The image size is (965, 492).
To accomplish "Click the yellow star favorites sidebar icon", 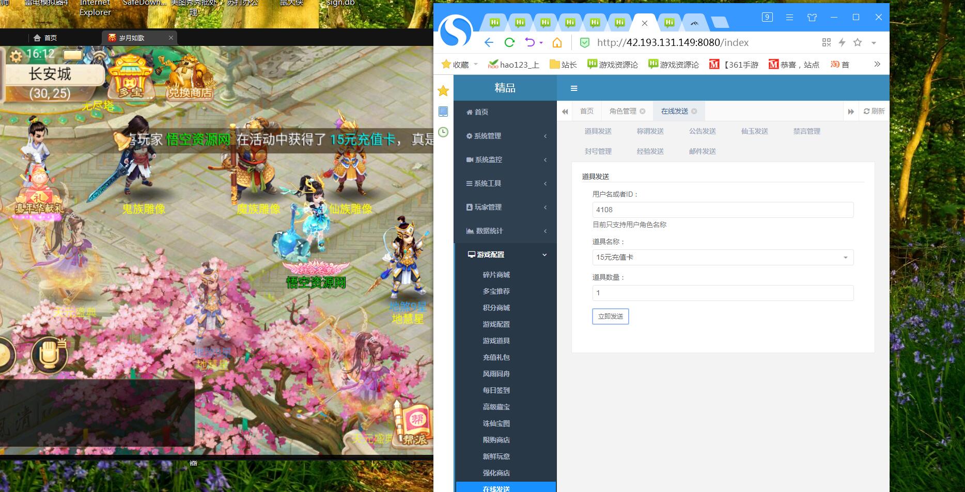I will tap(443, 91).
